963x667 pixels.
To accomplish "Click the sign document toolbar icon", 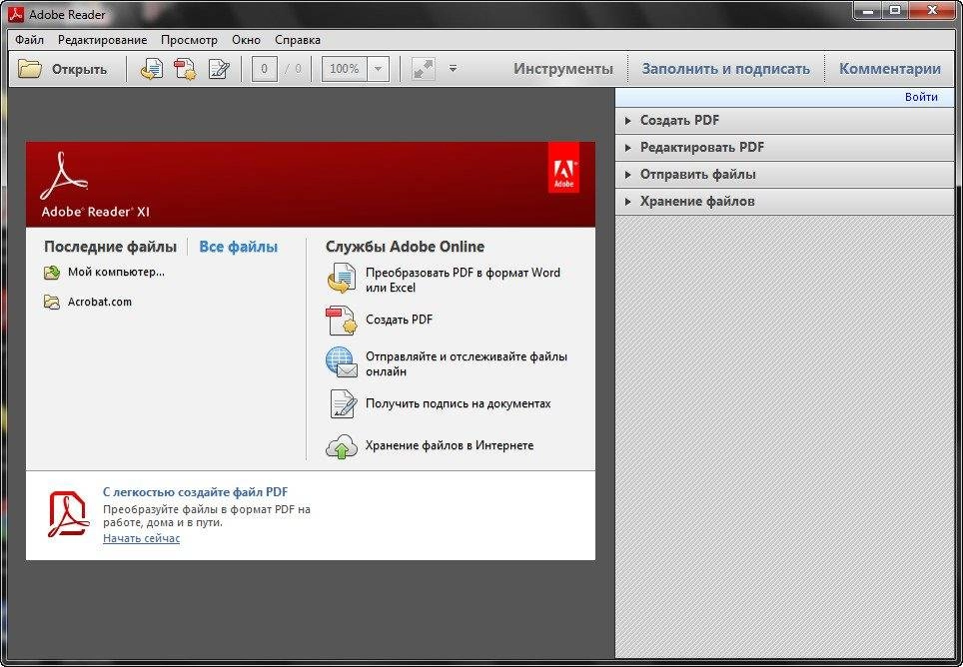I will pos(219,69).
